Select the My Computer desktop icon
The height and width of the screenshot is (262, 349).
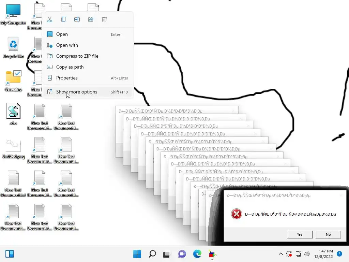pos(13,15)
